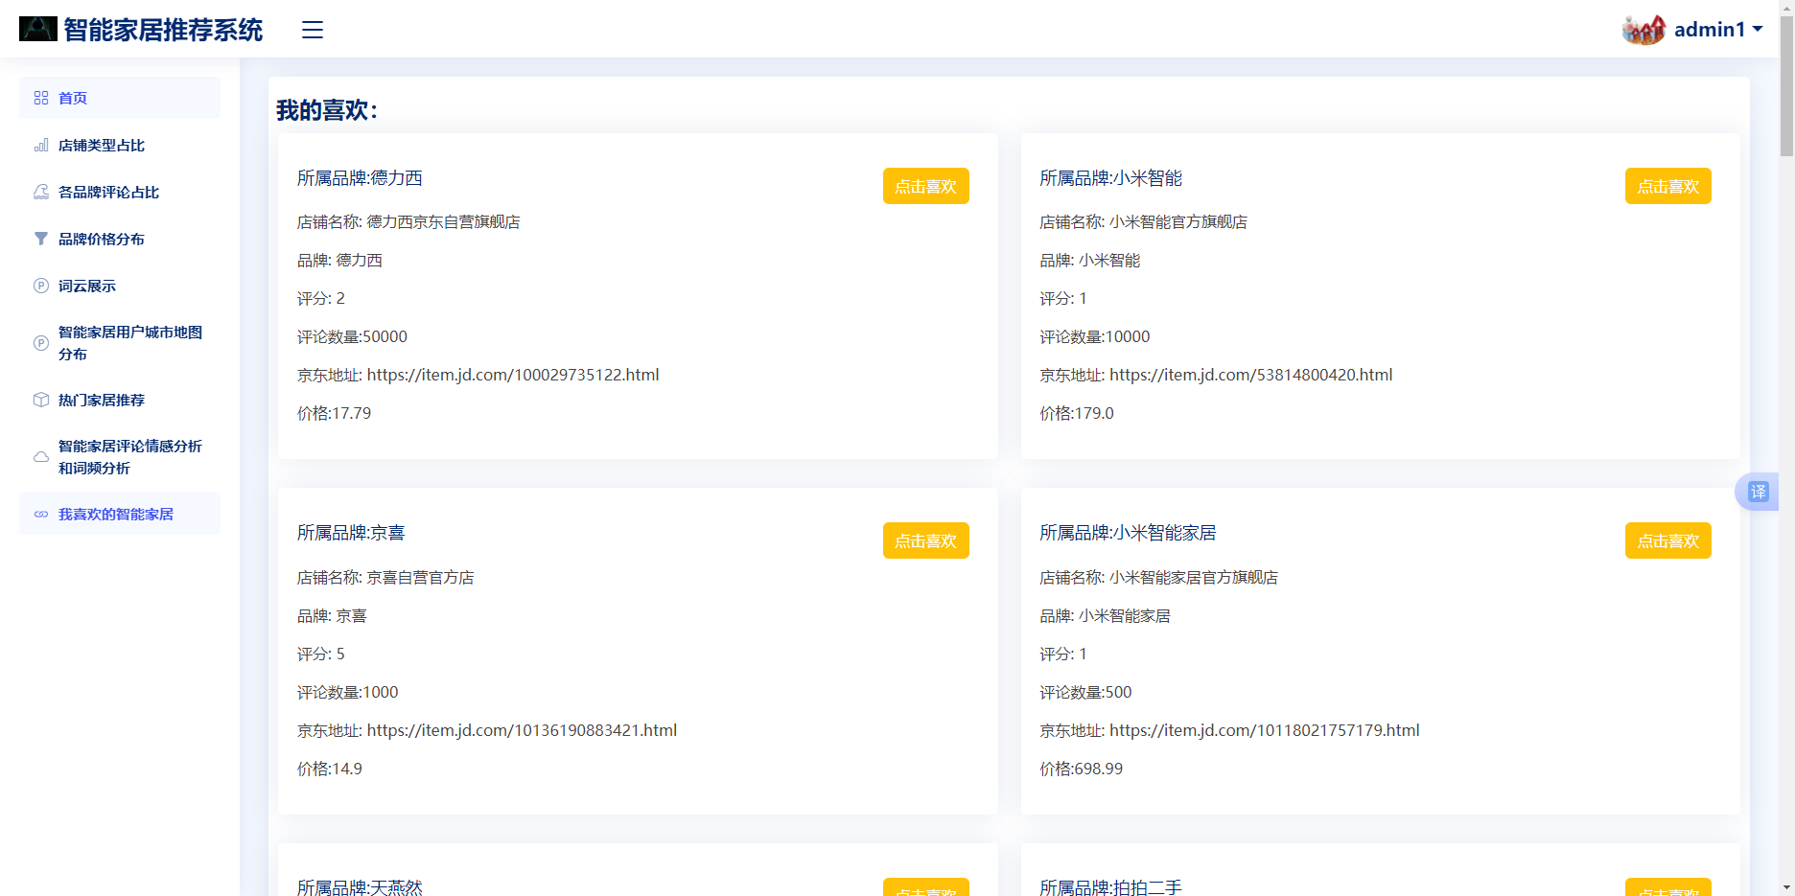Click JD address item.jd.com/10136190883421.html

[522, 730]
